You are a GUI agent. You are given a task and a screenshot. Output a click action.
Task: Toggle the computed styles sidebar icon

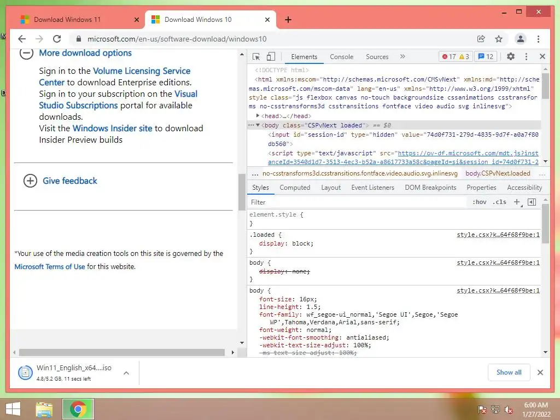pyautogui.click(x=532, y=202)
